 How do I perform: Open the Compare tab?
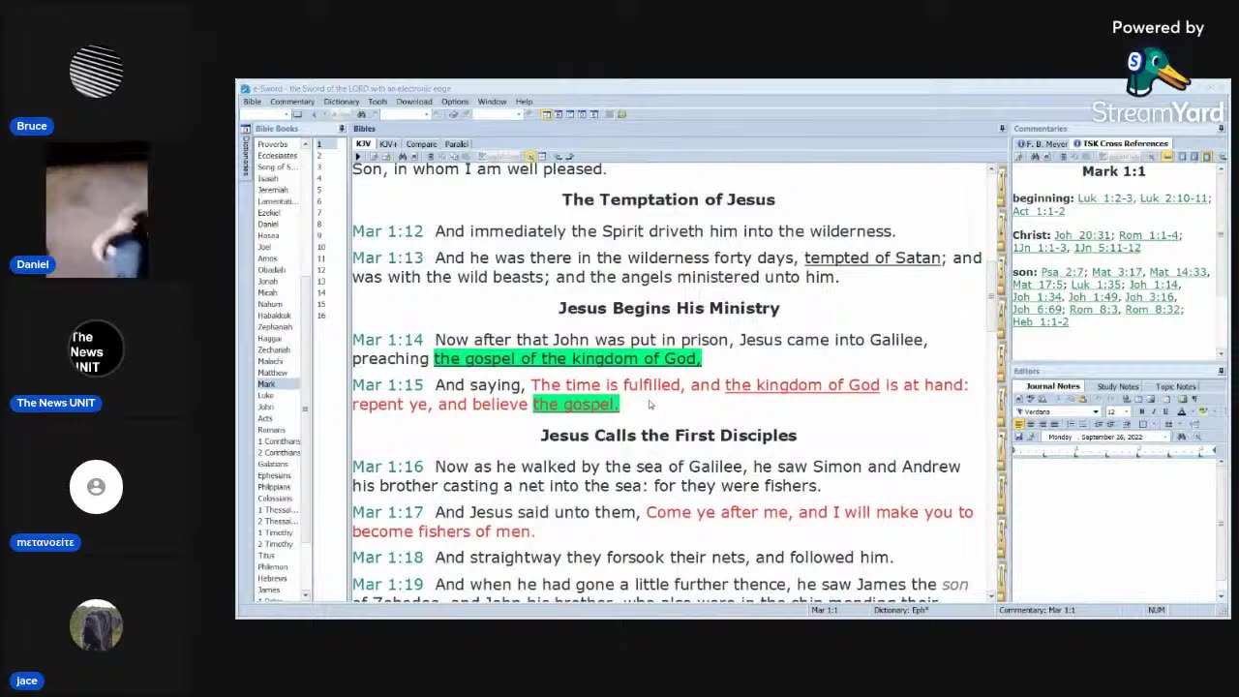coord(421,144)
